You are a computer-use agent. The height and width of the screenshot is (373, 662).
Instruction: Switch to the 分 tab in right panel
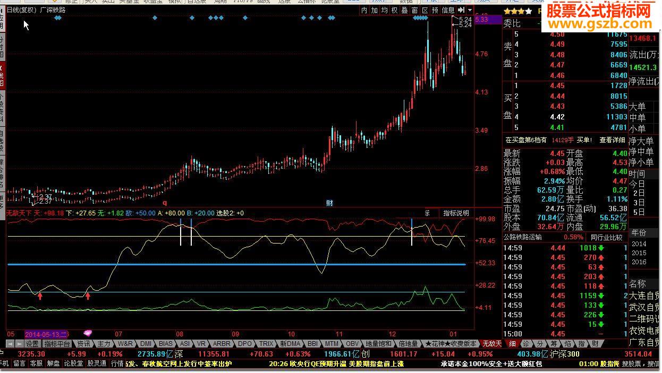(540, 344)
